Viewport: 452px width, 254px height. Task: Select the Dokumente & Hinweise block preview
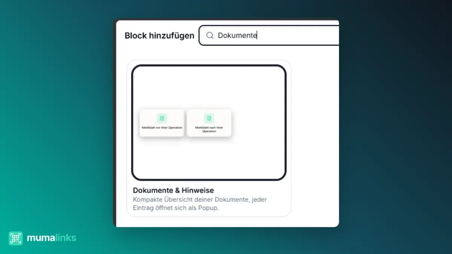[209, 123]
